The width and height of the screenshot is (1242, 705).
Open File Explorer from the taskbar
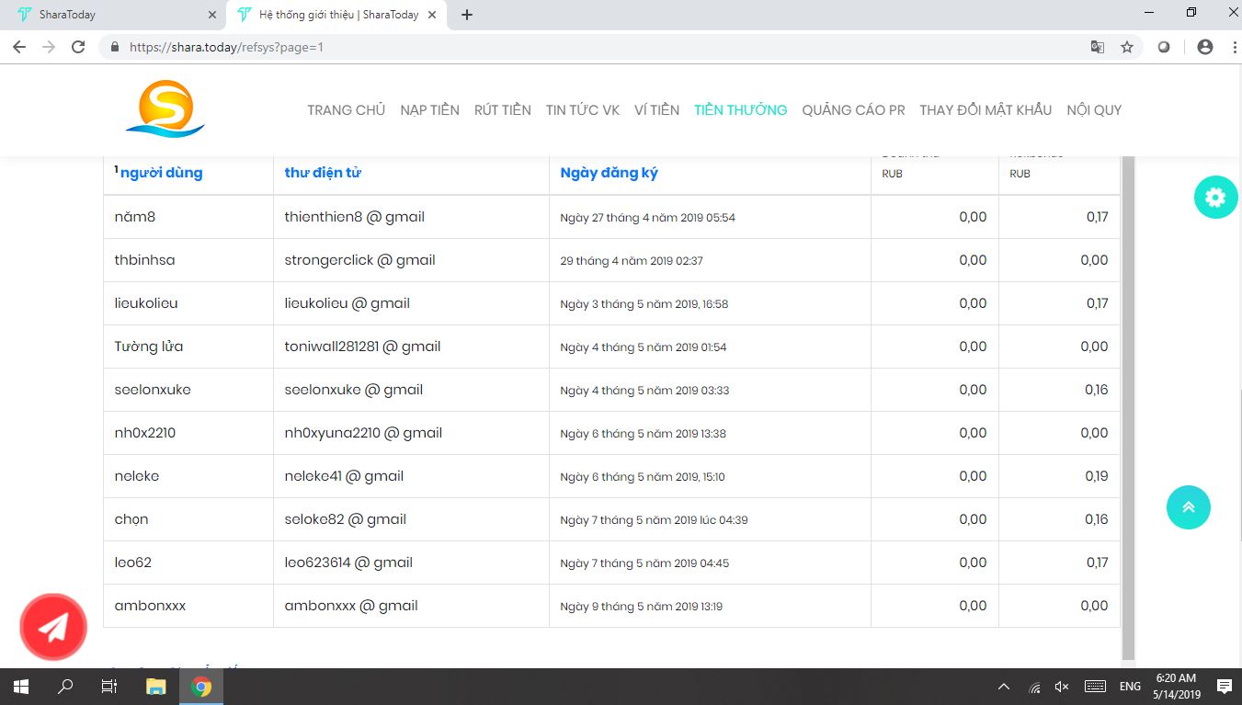click(x=156, y=687)
